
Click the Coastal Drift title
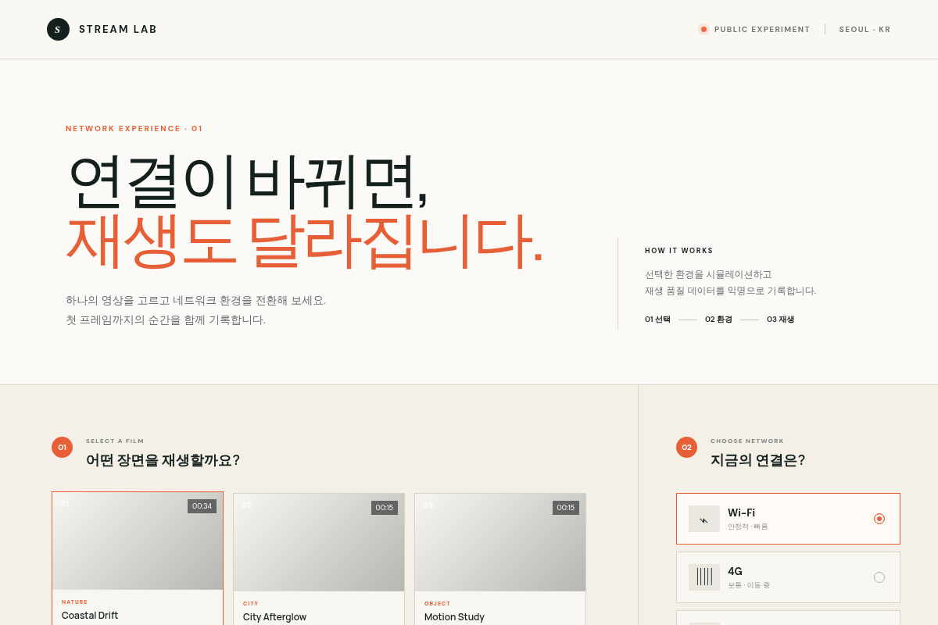[x=90, y=615]
